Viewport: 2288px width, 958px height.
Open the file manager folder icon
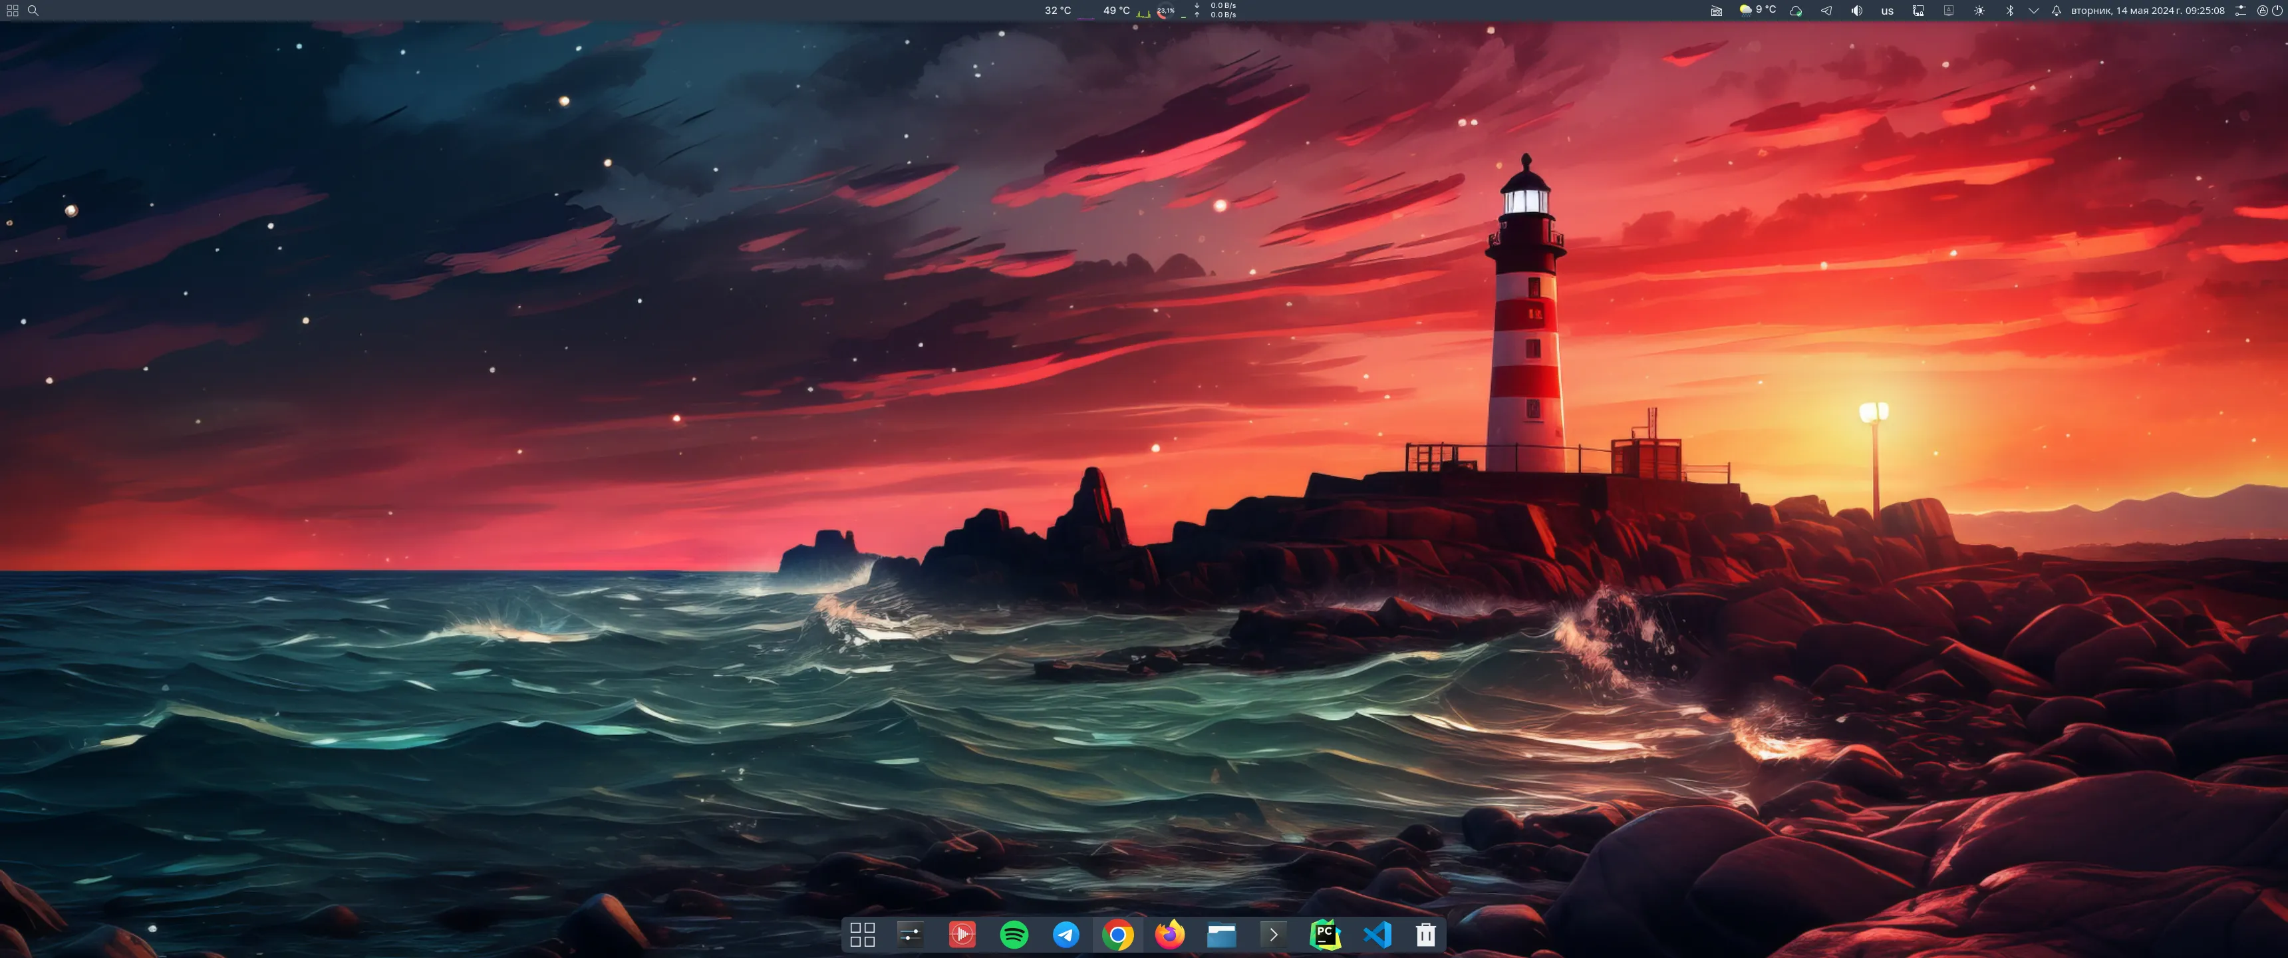[x=1221, y=934]
